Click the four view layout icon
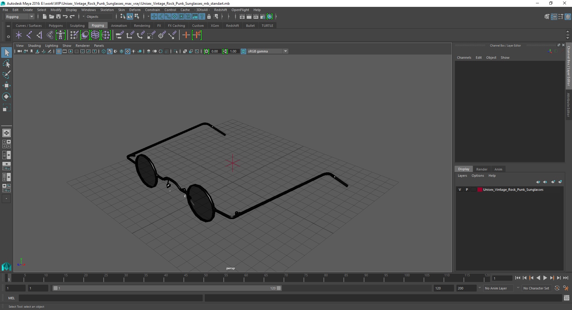 (7, 144)
